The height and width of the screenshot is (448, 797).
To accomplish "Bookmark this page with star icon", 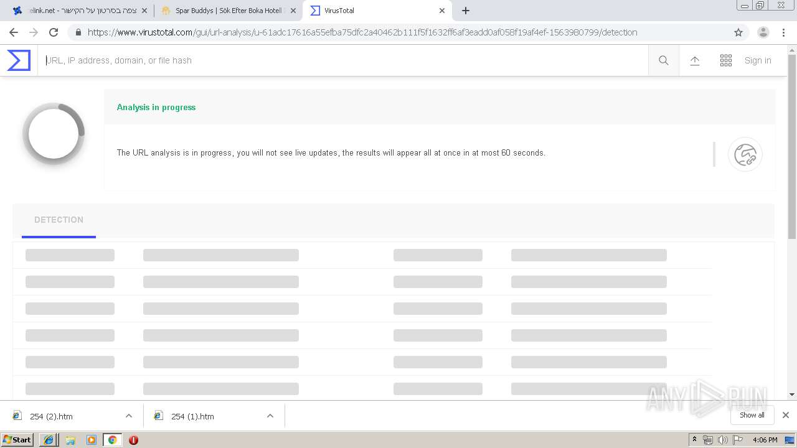I will pos(738,32).
